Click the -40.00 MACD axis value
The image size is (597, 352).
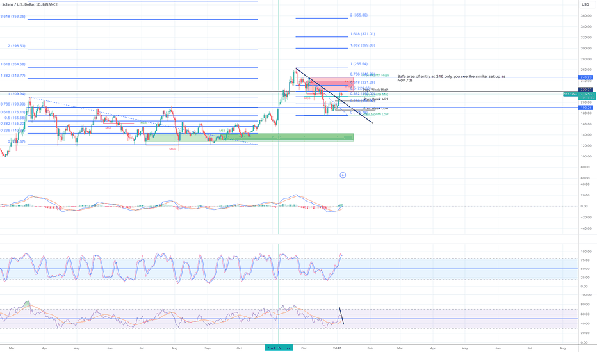point(586,228)
